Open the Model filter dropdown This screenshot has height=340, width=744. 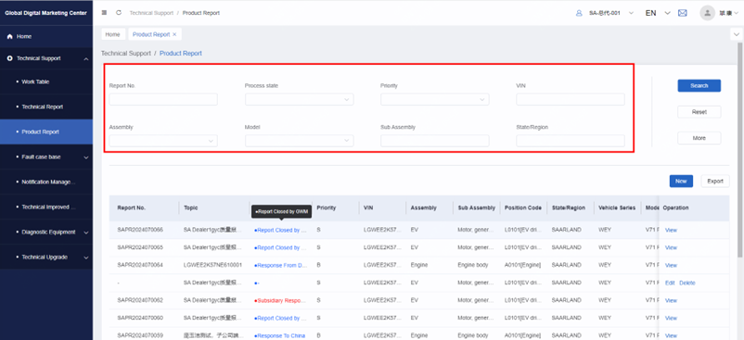pos(300,141)
